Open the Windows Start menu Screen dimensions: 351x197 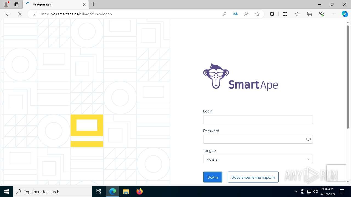[7, 192]
